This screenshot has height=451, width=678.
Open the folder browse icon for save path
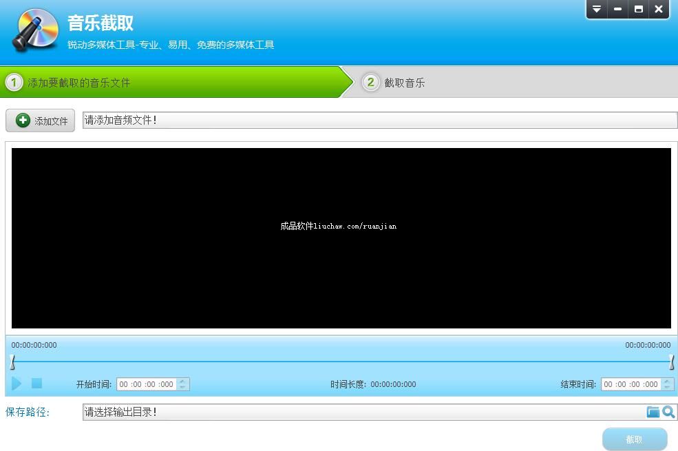tap(653, 412)
